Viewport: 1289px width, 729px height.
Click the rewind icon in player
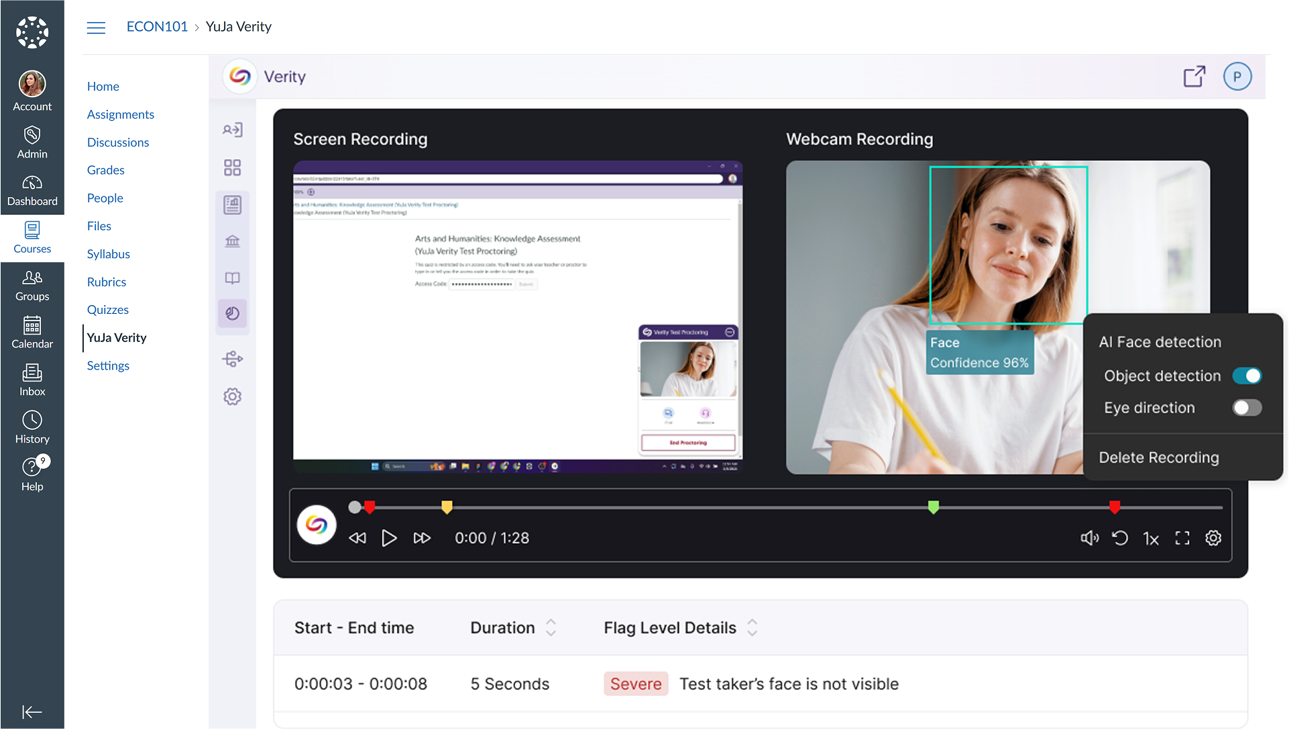pyautogui.click(x=357, y=538)
